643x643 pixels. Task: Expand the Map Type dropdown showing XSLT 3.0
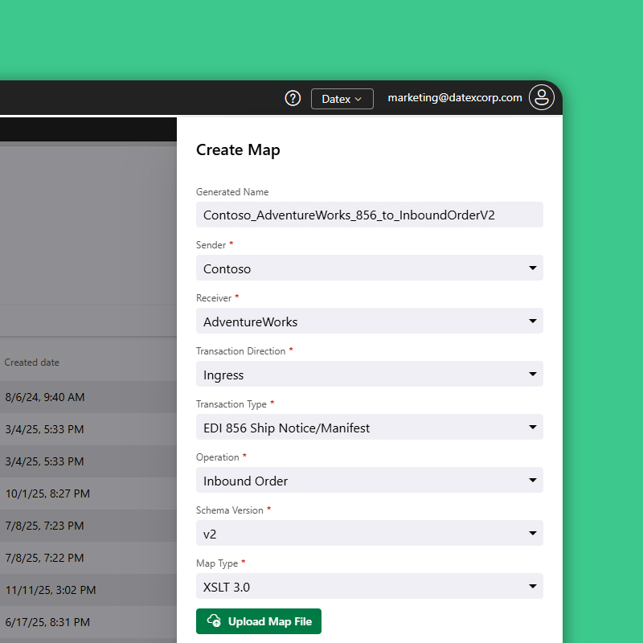(x=369, y=587)
